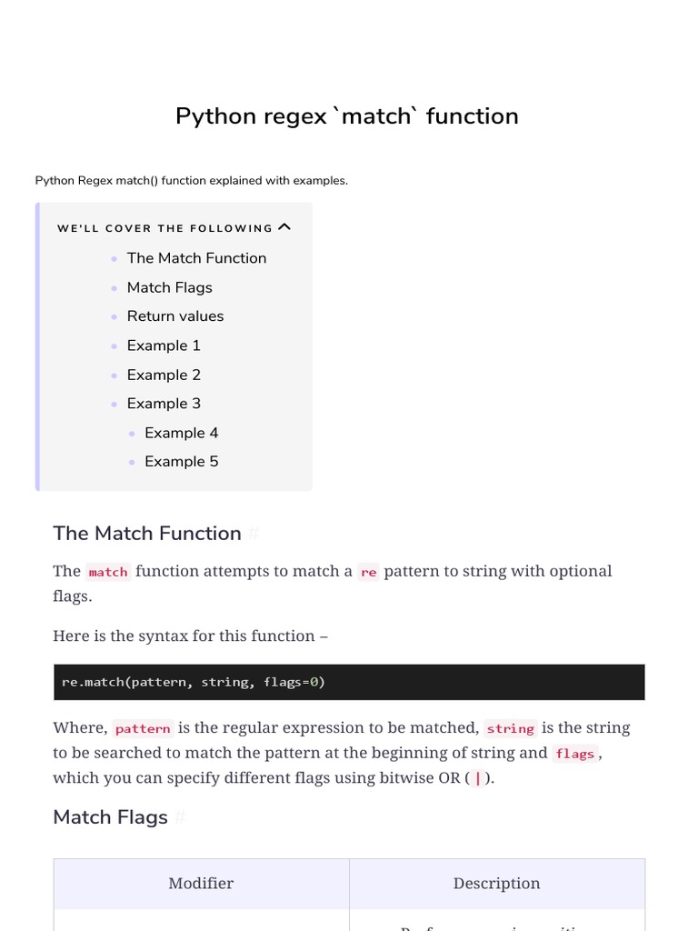Click the anchor hash beside Match Flags heading

coord(180,817)
